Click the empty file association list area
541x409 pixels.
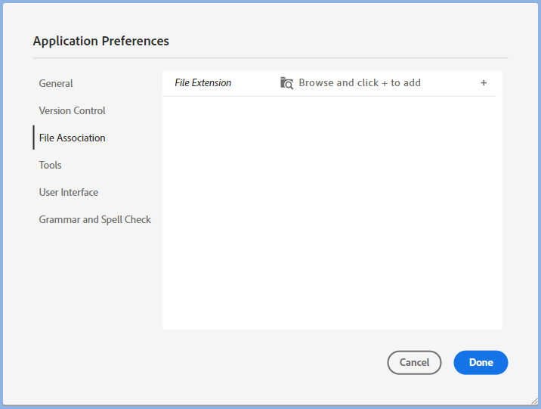(x=332, y=212)
